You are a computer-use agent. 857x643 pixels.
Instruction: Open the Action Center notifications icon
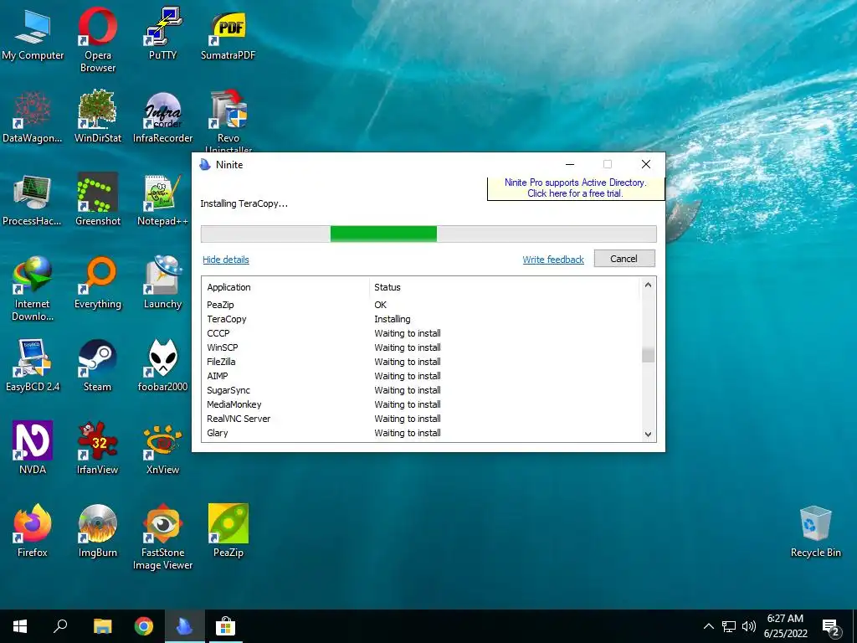pyautogui.click(x=831, y=627)
